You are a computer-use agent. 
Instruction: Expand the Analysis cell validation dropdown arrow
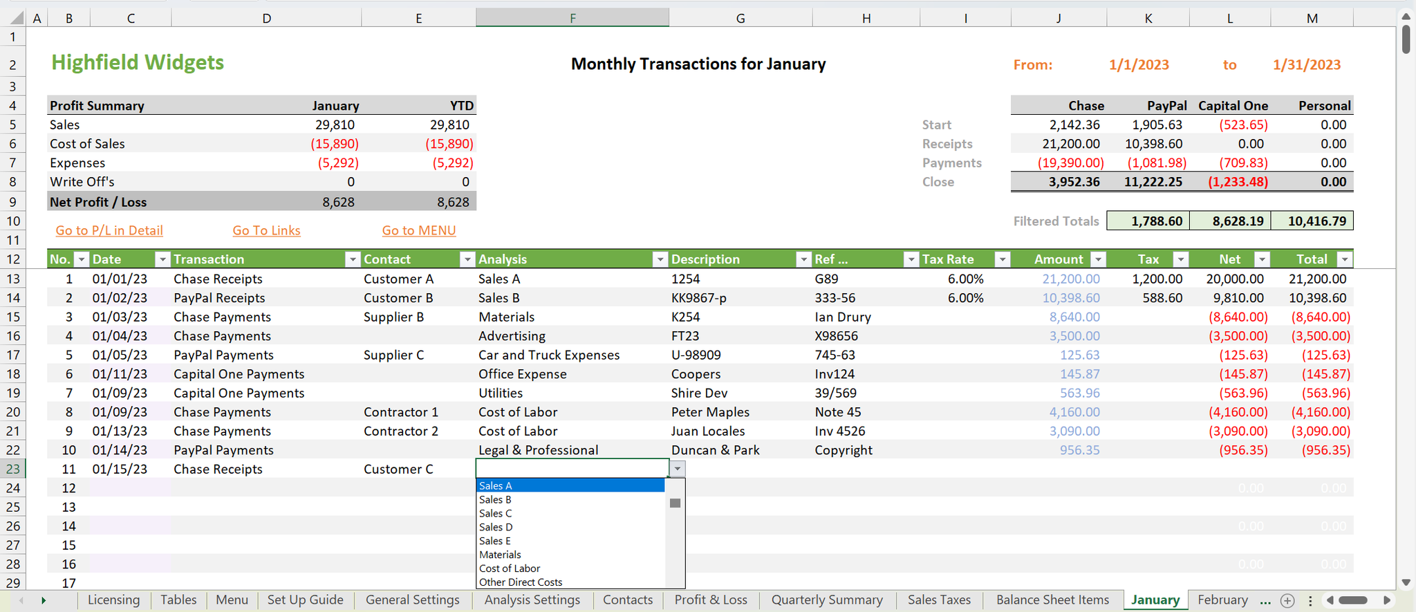click(678, 469)
